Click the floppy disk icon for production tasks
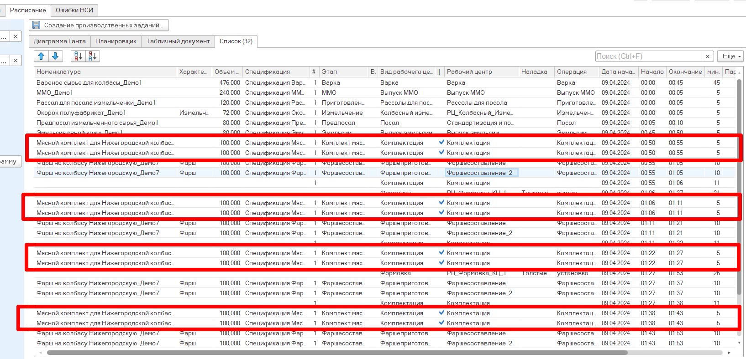The width and height of the screenshot is (746, 359). [x=36, y=25]
